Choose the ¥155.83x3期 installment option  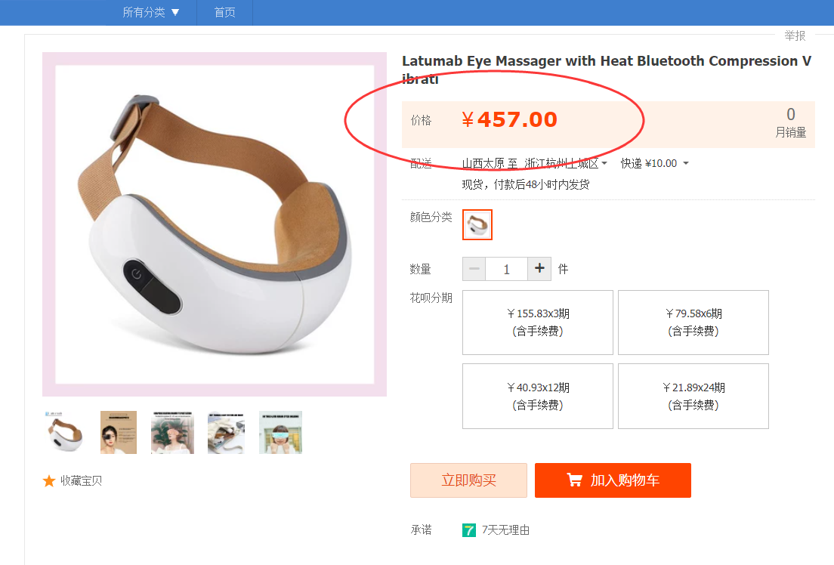pyautogui.click(x=538, y=323)
